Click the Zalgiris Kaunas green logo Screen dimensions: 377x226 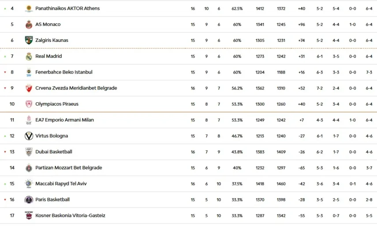[x=29, y=41]
